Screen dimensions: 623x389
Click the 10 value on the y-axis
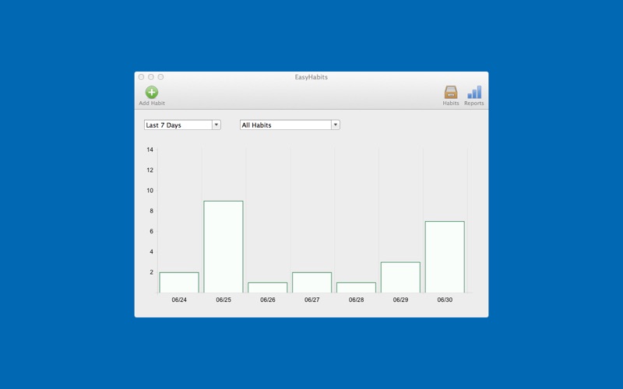point(150,191)
